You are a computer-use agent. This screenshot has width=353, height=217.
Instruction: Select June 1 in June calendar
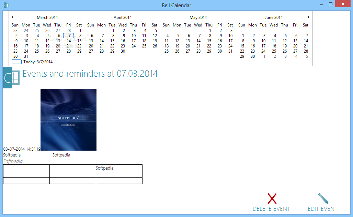[243, 36]
